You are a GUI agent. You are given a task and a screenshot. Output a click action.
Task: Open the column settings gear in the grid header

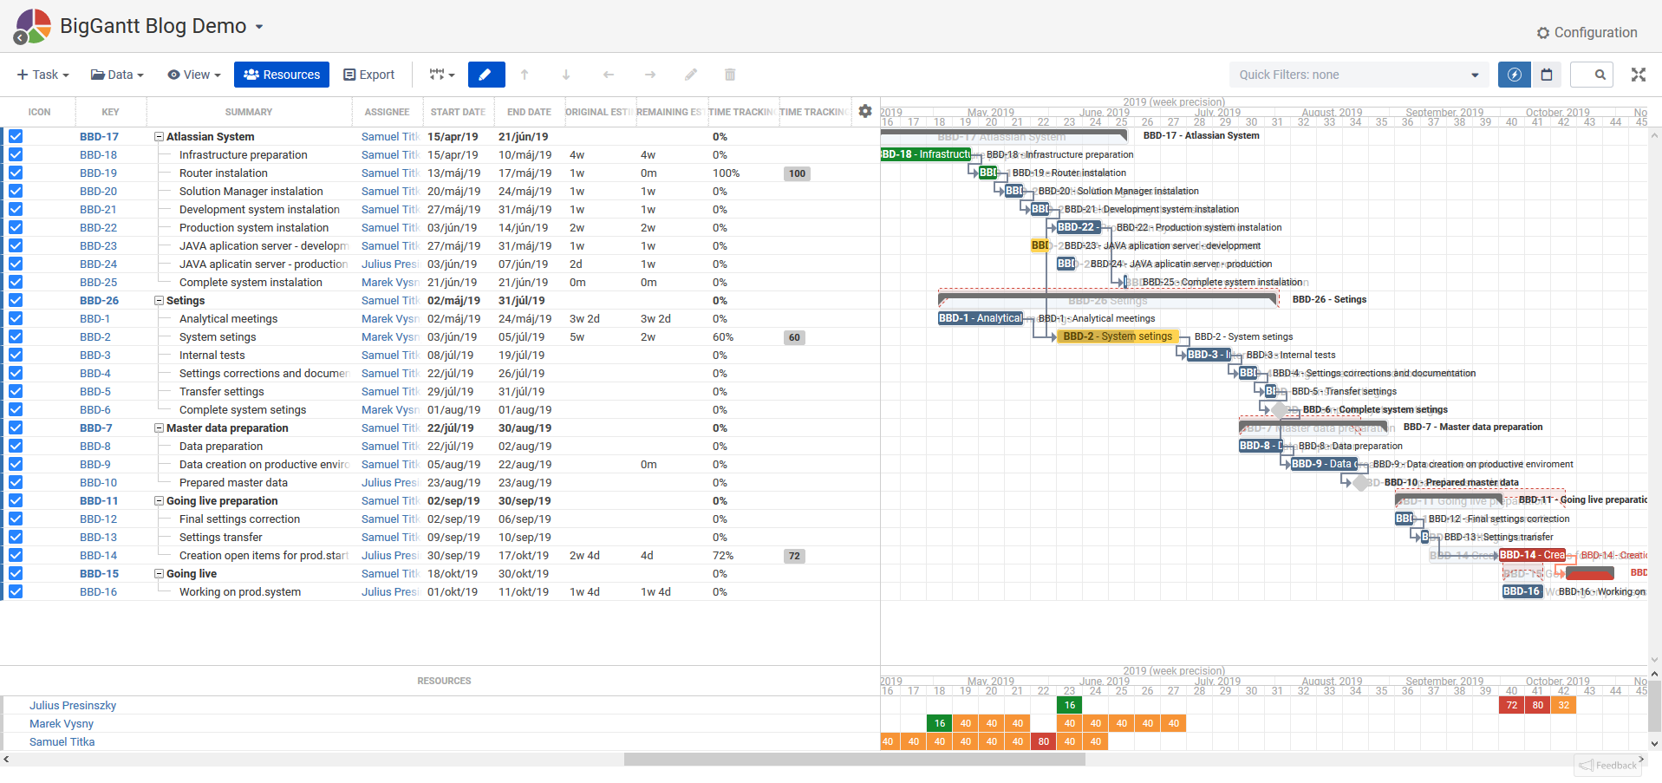click(865, 111)
